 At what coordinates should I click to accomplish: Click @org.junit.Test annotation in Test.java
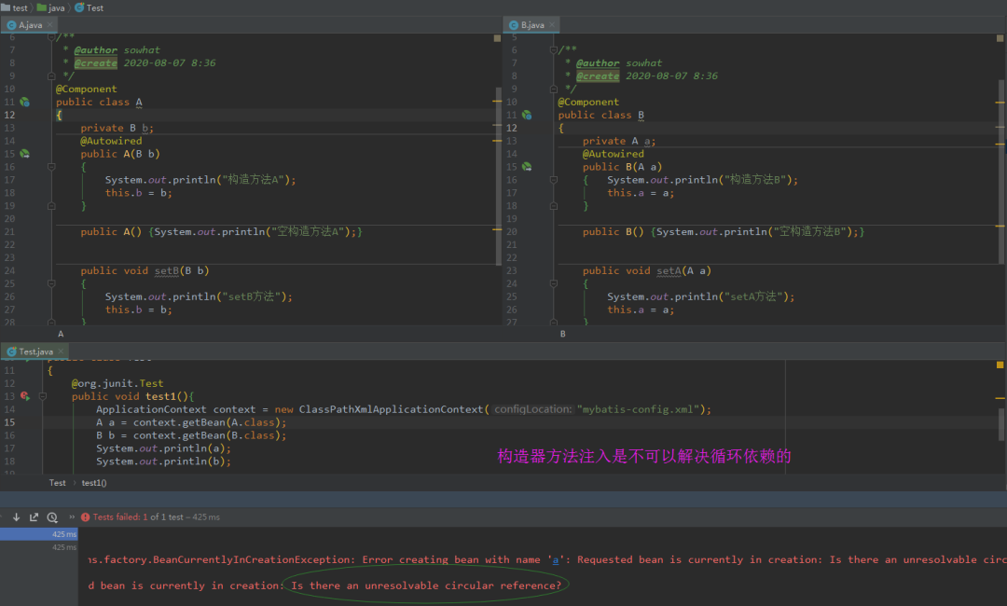117,383
